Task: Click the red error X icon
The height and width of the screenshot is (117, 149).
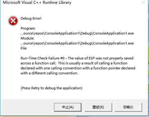Action: pos(13,21)
